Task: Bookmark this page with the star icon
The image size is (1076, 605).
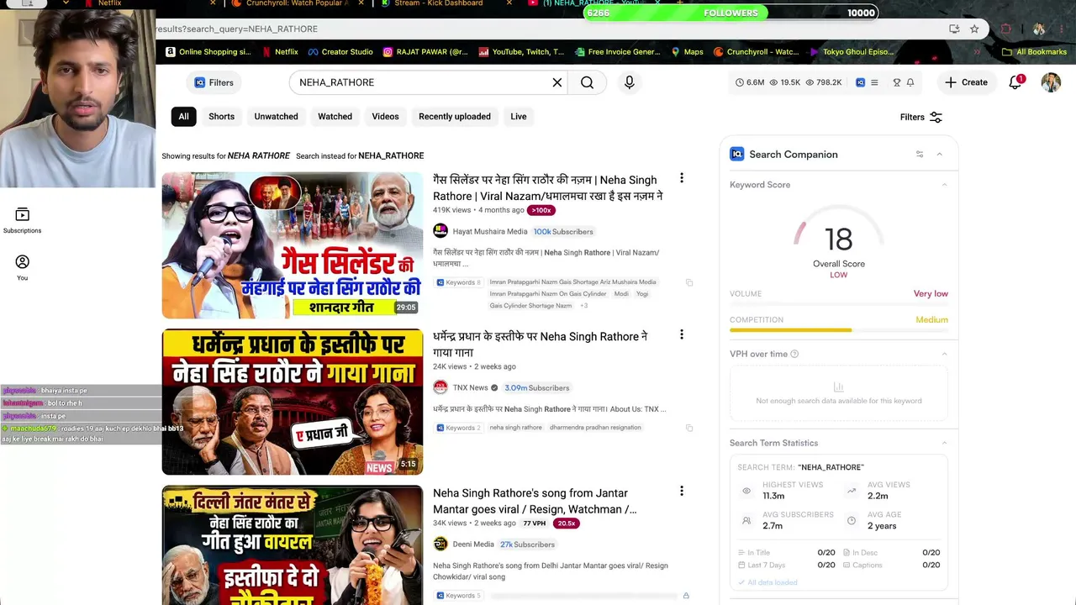Action: coord(974,29)
